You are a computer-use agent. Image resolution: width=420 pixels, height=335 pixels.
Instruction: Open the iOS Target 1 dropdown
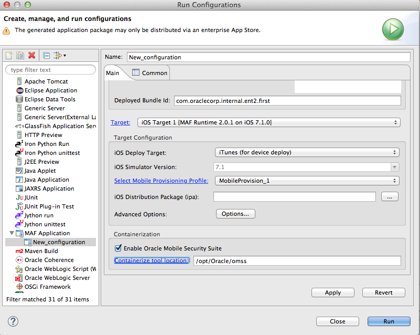tap(268, 122)
